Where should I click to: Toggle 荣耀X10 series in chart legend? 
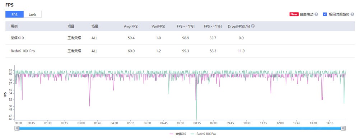point(178,134)
